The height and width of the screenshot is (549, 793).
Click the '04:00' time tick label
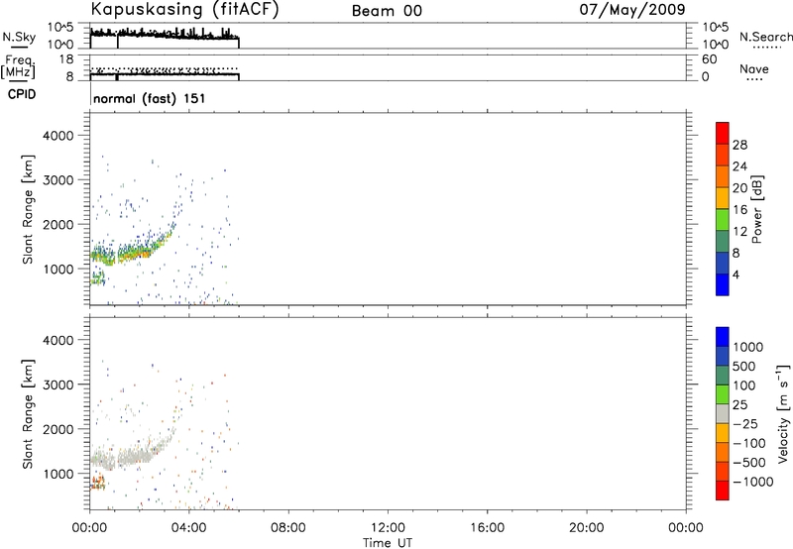tap(188, 528)
